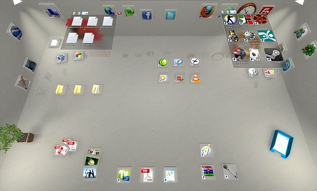Open the green nature photo thumbnail

[x=92, y=161]
